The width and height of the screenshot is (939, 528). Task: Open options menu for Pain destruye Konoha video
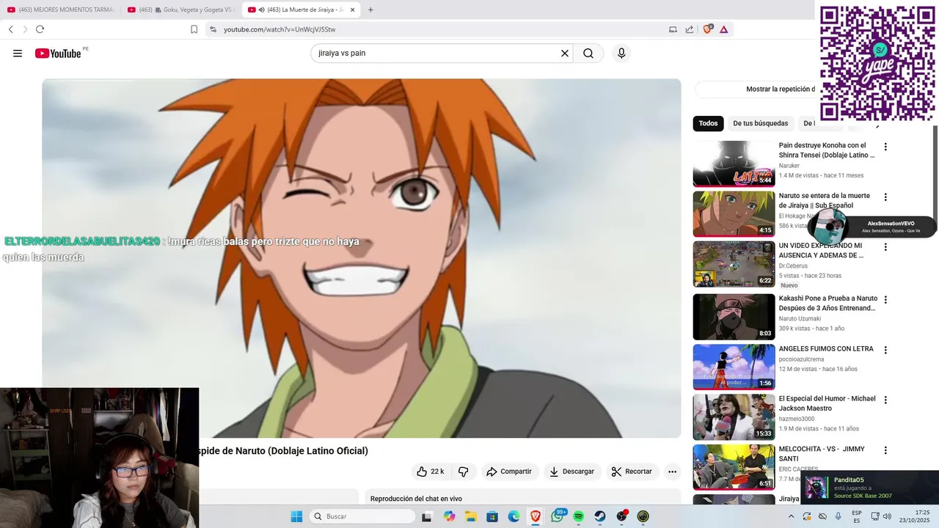point(885,147)
